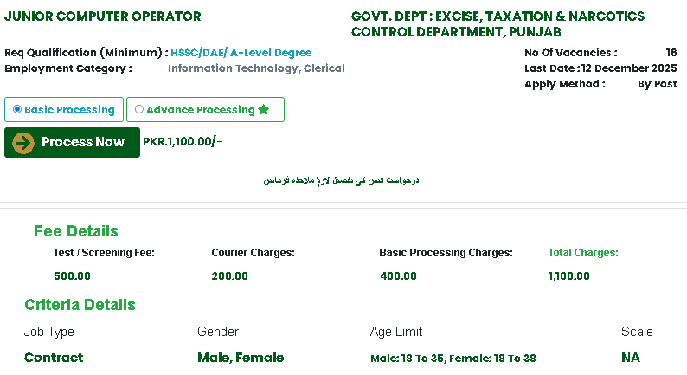The height and width of the screenshot is (375, 687).
Task: Choose the Advance Processing radio option
Action: [139, 109]
